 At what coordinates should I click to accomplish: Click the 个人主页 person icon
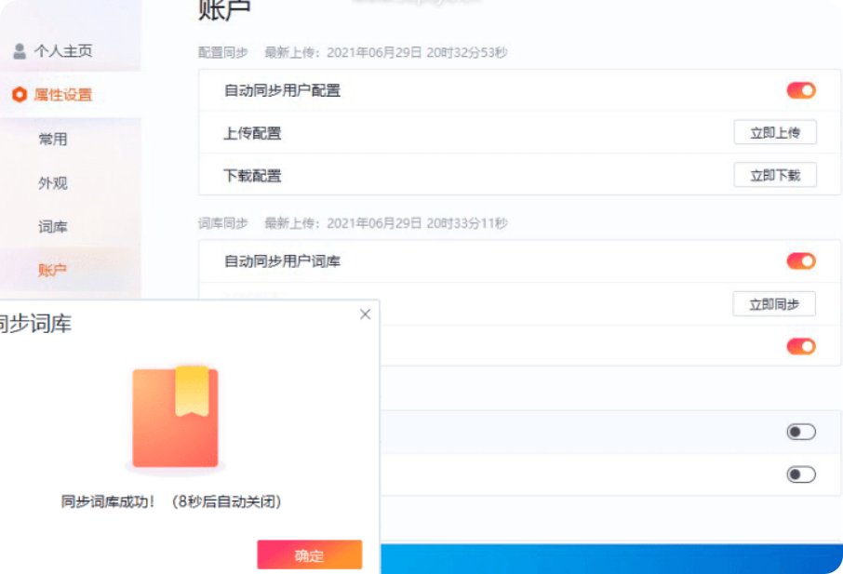pos(20,51)
